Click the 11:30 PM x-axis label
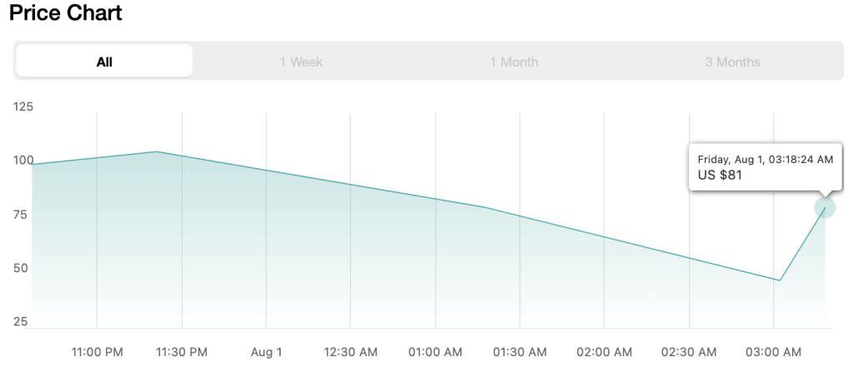Image resolution: width=854 pixels, height=372 pixels. pyautogui.click(x=182, y=352)
